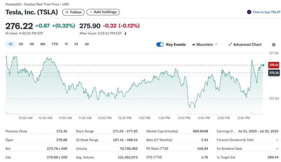Toggle the Key Events switch
Viewport: 281px width, 162px height.
point(160,45)
